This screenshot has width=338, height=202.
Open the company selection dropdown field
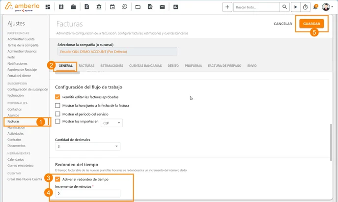(x=117, y=52)
